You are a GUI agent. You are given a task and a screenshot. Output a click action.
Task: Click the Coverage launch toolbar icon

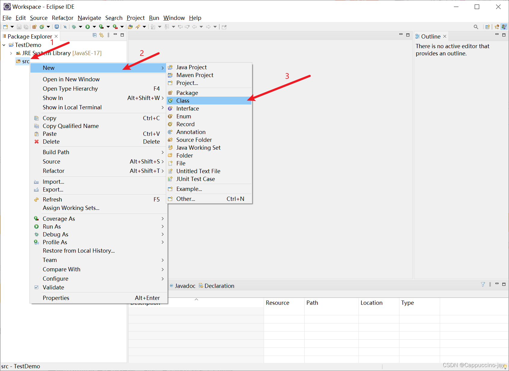click(x=101, y=27)
